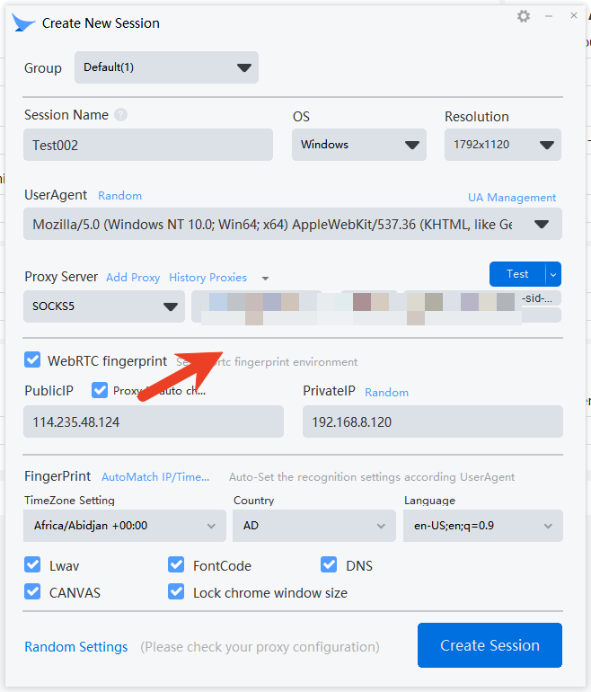Click the Create Session button
This screenshot has width=591, height=692.
pyautogui.click(x=490, y=645)
